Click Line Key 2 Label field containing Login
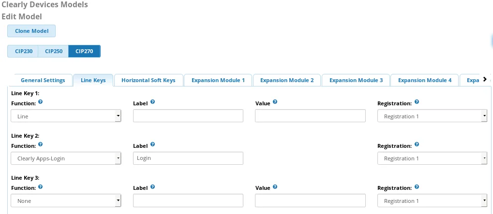493x214 pixels. [188, 158]
